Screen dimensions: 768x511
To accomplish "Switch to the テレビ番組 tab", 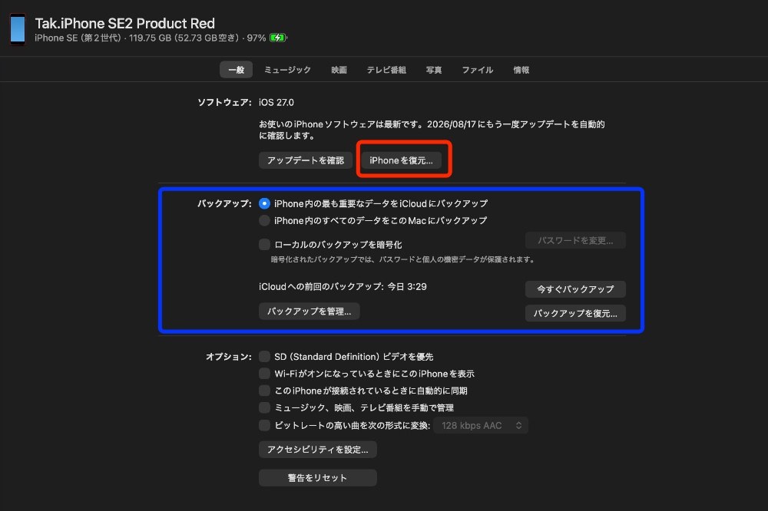I will 386,70.
